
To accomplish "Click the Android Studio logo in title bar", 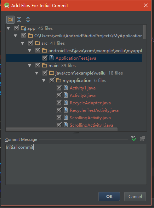I will point(7,5).
